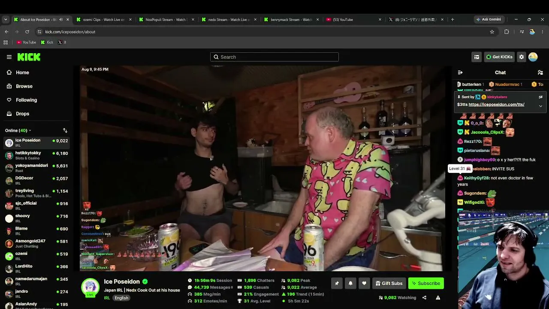Open the media control icon in the toolbar

[x=522, y=32]
